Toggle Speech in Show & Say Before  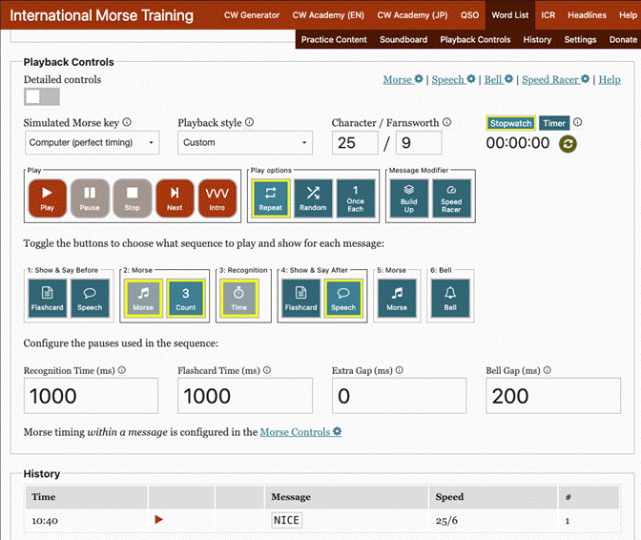[90, 299]
